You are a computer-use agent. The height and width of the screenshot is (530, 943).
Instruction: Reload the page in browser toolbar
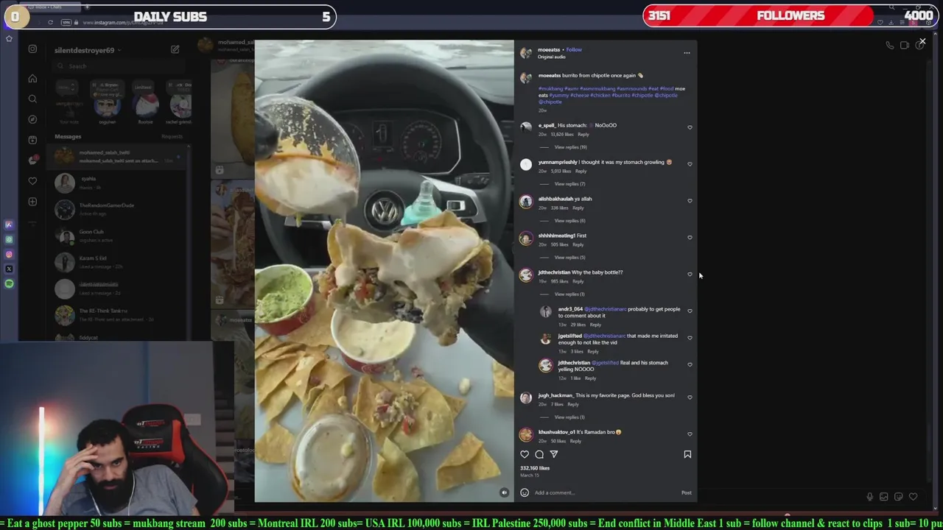50,22
